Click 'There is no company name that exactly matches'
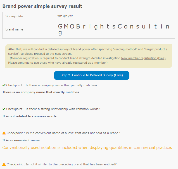 41,92
